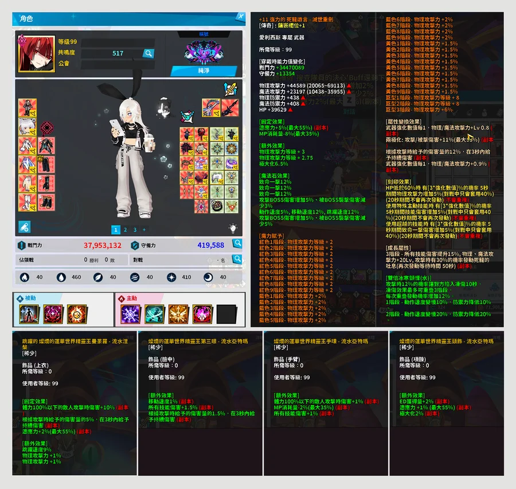The width and height of the screenshot is (516, 489).
Task: Click the bow weapon equipment slot
Action: click(210, 107)
